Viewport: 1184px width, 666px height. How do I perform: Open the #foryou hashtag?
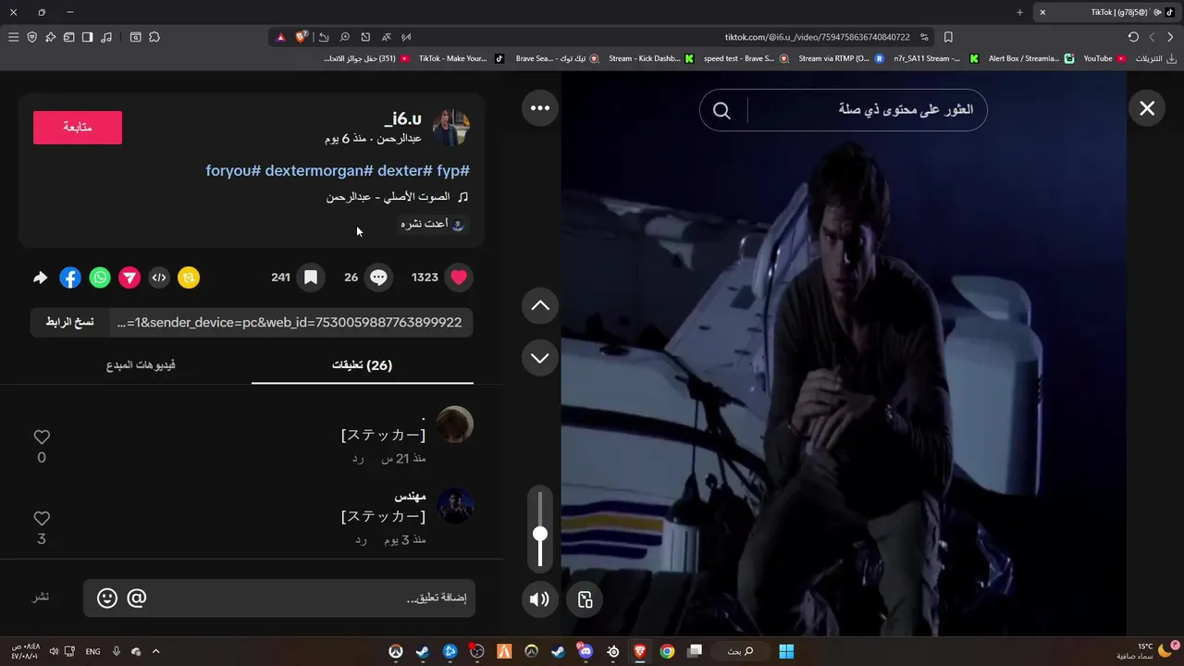231,171
